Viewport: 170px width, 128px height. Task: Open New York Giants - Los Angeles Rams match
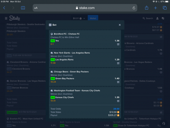[72, 53]
